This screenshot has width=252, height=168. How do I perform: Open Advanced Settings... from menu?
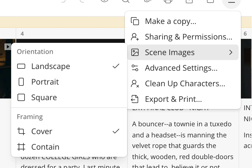pos(183,68)
